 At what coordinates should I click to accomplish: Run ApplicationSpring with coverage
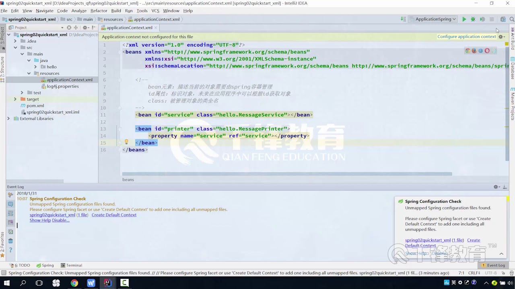pyautogui.click(x=482, y=19)
